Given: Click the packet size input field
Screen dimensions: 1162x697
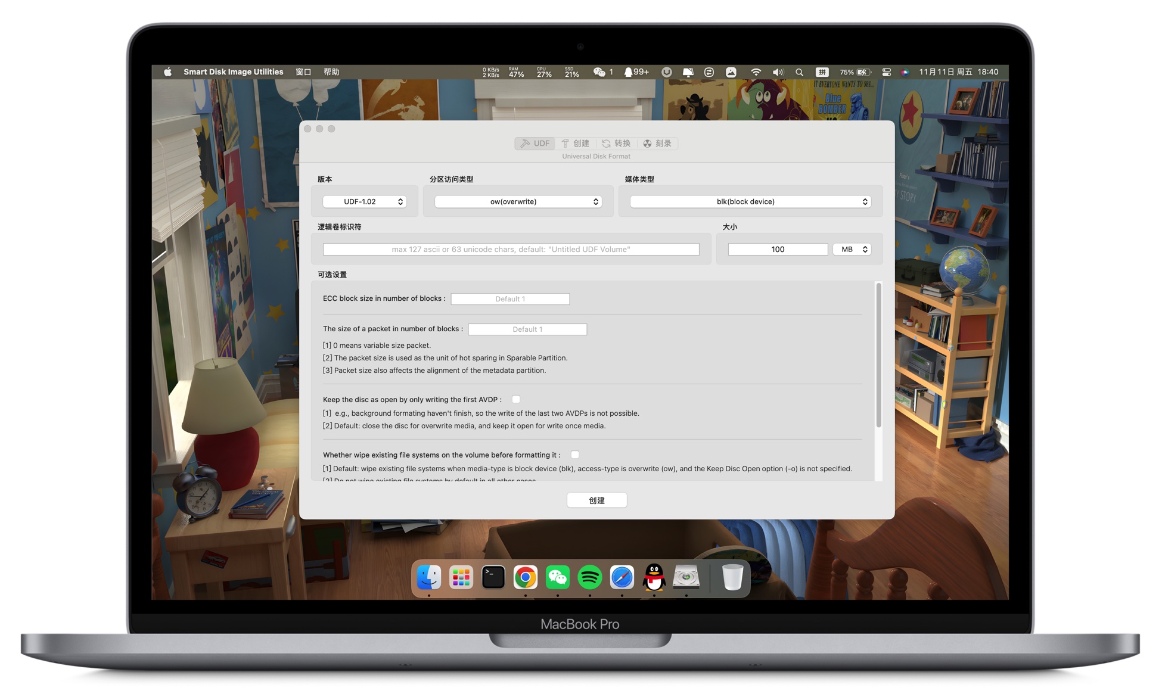Looking at the screenshot, I should pos(527,329).
